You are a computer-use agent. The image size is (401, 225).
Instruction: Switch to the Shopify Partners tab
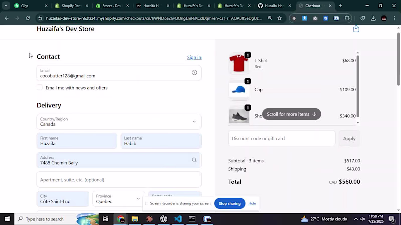[x=71, y=6]
